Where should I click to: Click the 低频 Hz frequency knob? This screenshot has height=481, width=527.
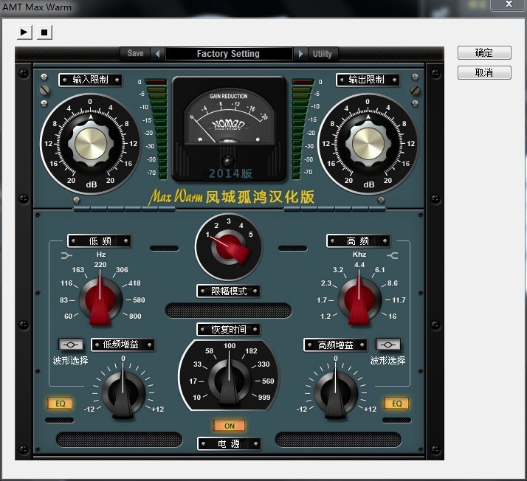[x=100, y=300]
